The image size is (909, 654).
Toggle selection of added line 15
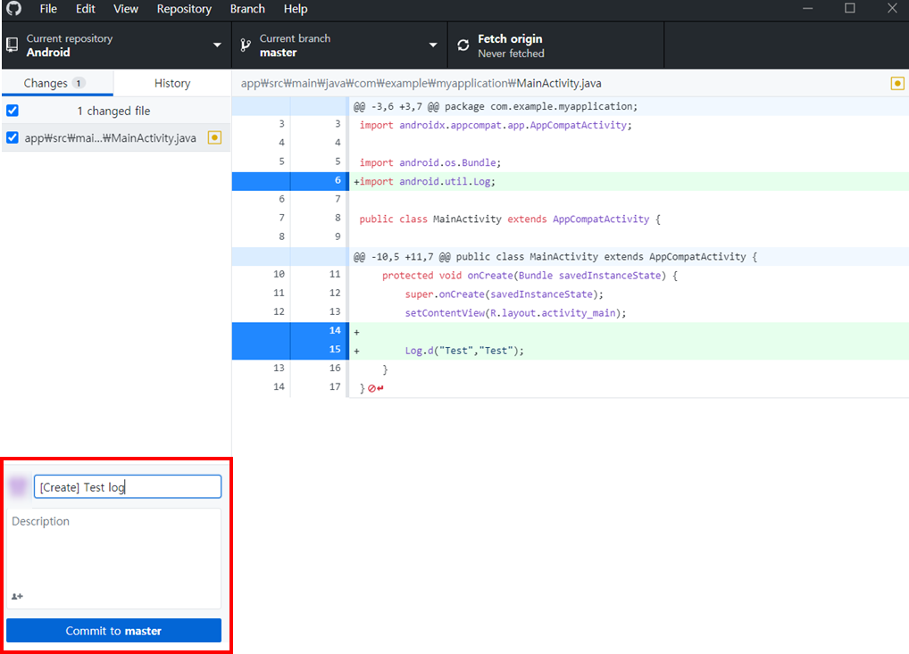point(290,350)
